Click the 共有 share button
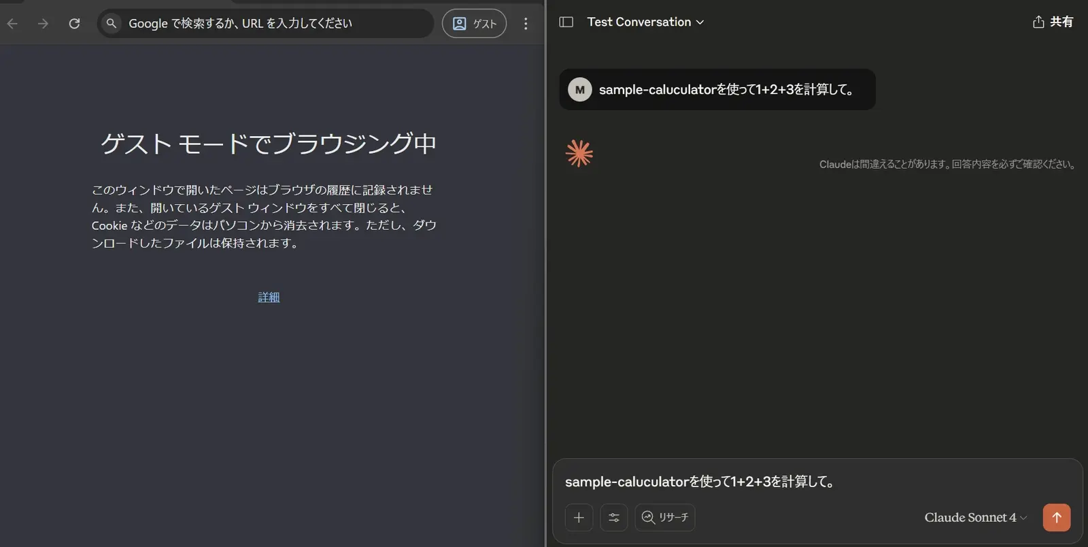1088x547 pixels. [1053, 22]
